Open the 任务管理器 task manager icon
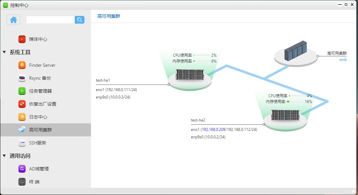The height and width of the screenshot is (195, 358). click(x=22, y=91)
